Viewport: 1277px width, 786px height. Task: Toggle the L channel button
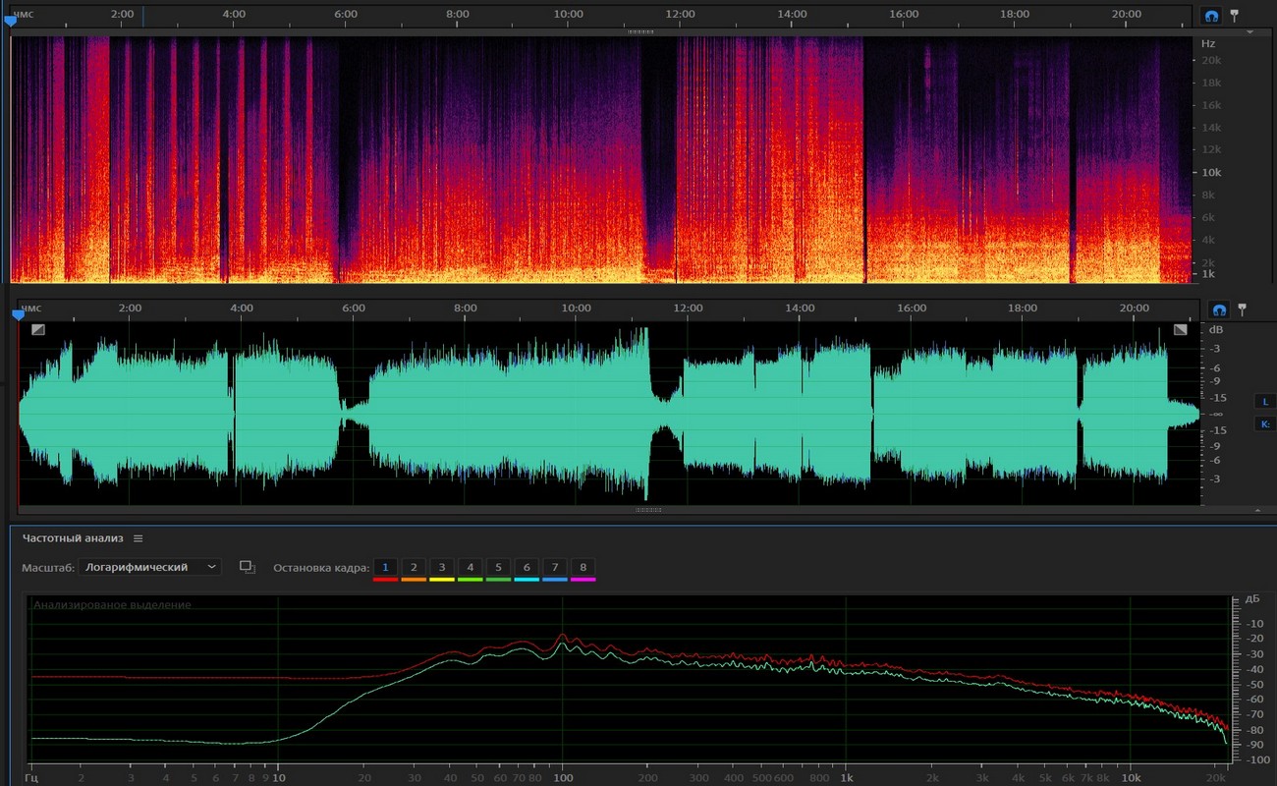(x=1264, y=401)
